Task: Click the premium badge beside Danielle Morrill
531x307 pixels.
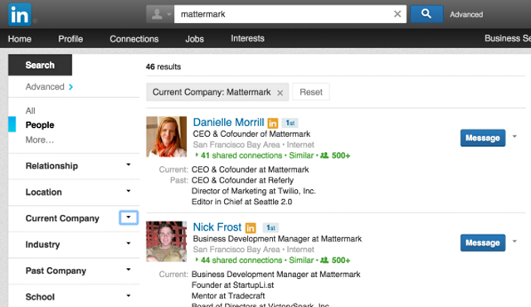Action: pos(273,123)
